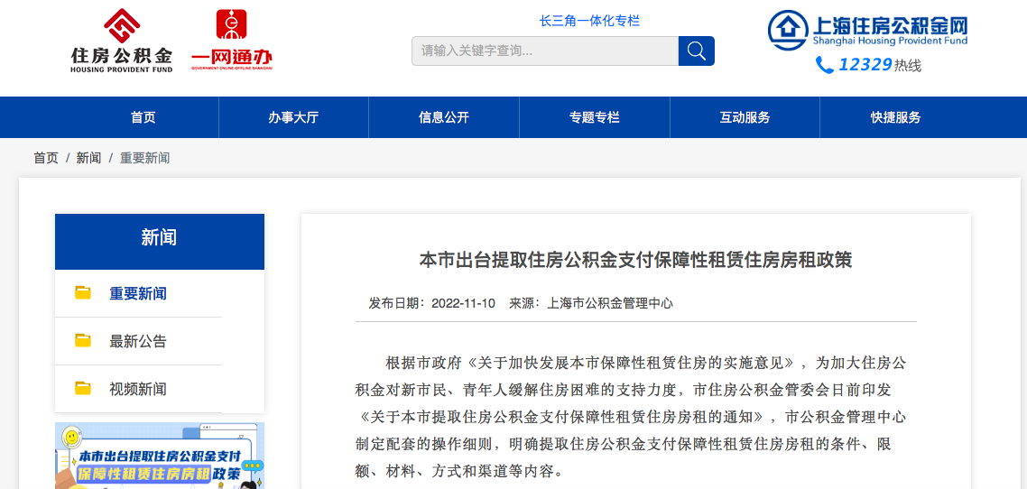Image resolution: width=1027 pixels, height=489 pixels.
Task: Go to 互动服务 in the navigation bar
Action: (745, 117)
